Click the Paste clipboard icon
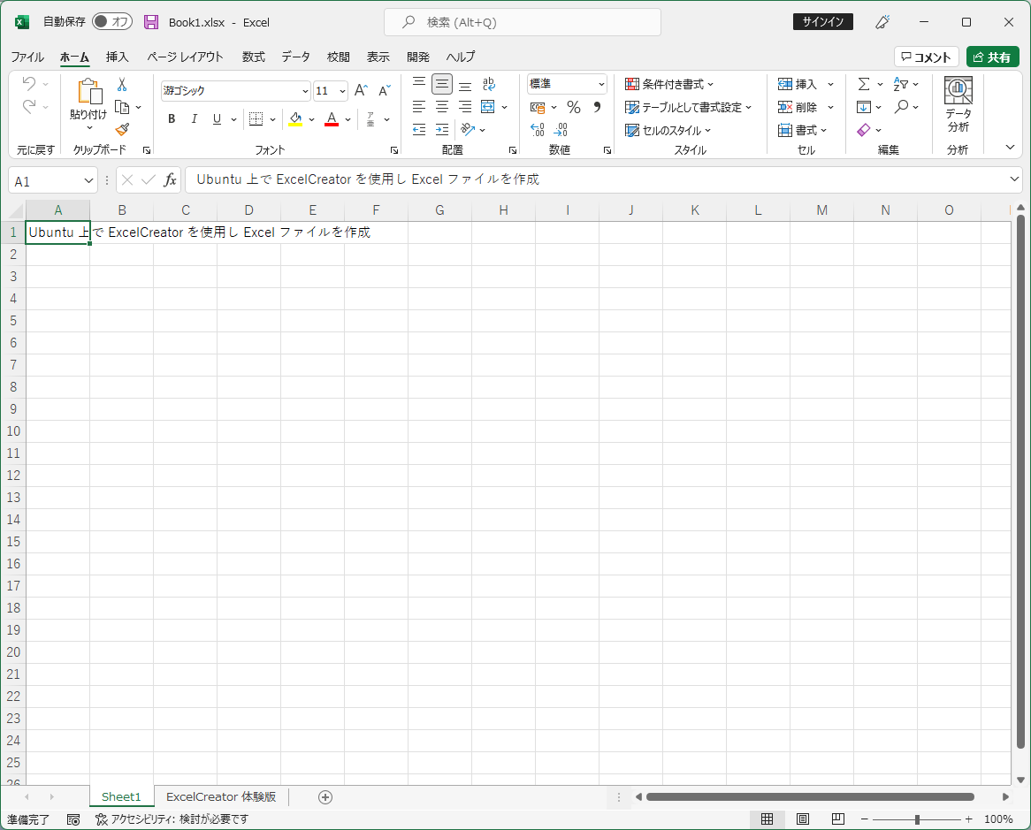The width and height of the screenshot is (1031, 830). click(88, 91)
